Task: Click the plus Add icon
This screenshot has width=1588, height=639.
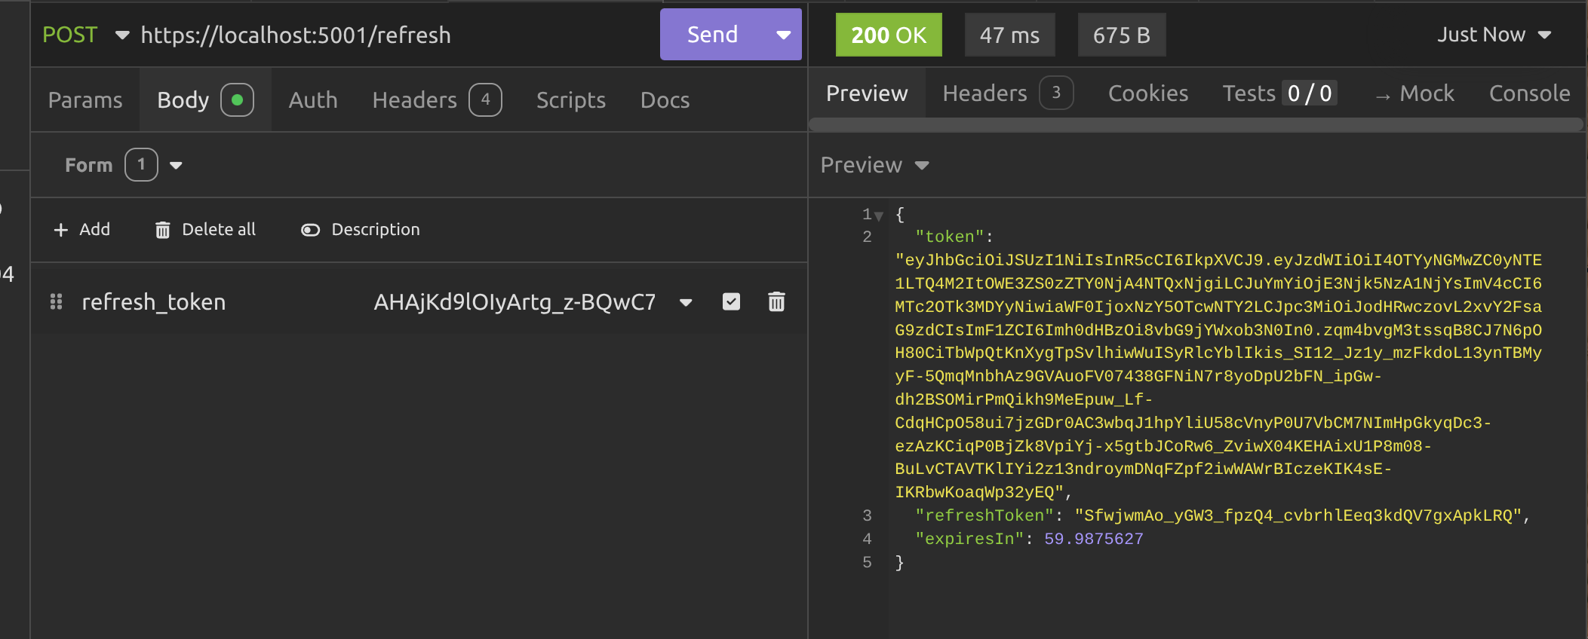Action: point(61,230)
